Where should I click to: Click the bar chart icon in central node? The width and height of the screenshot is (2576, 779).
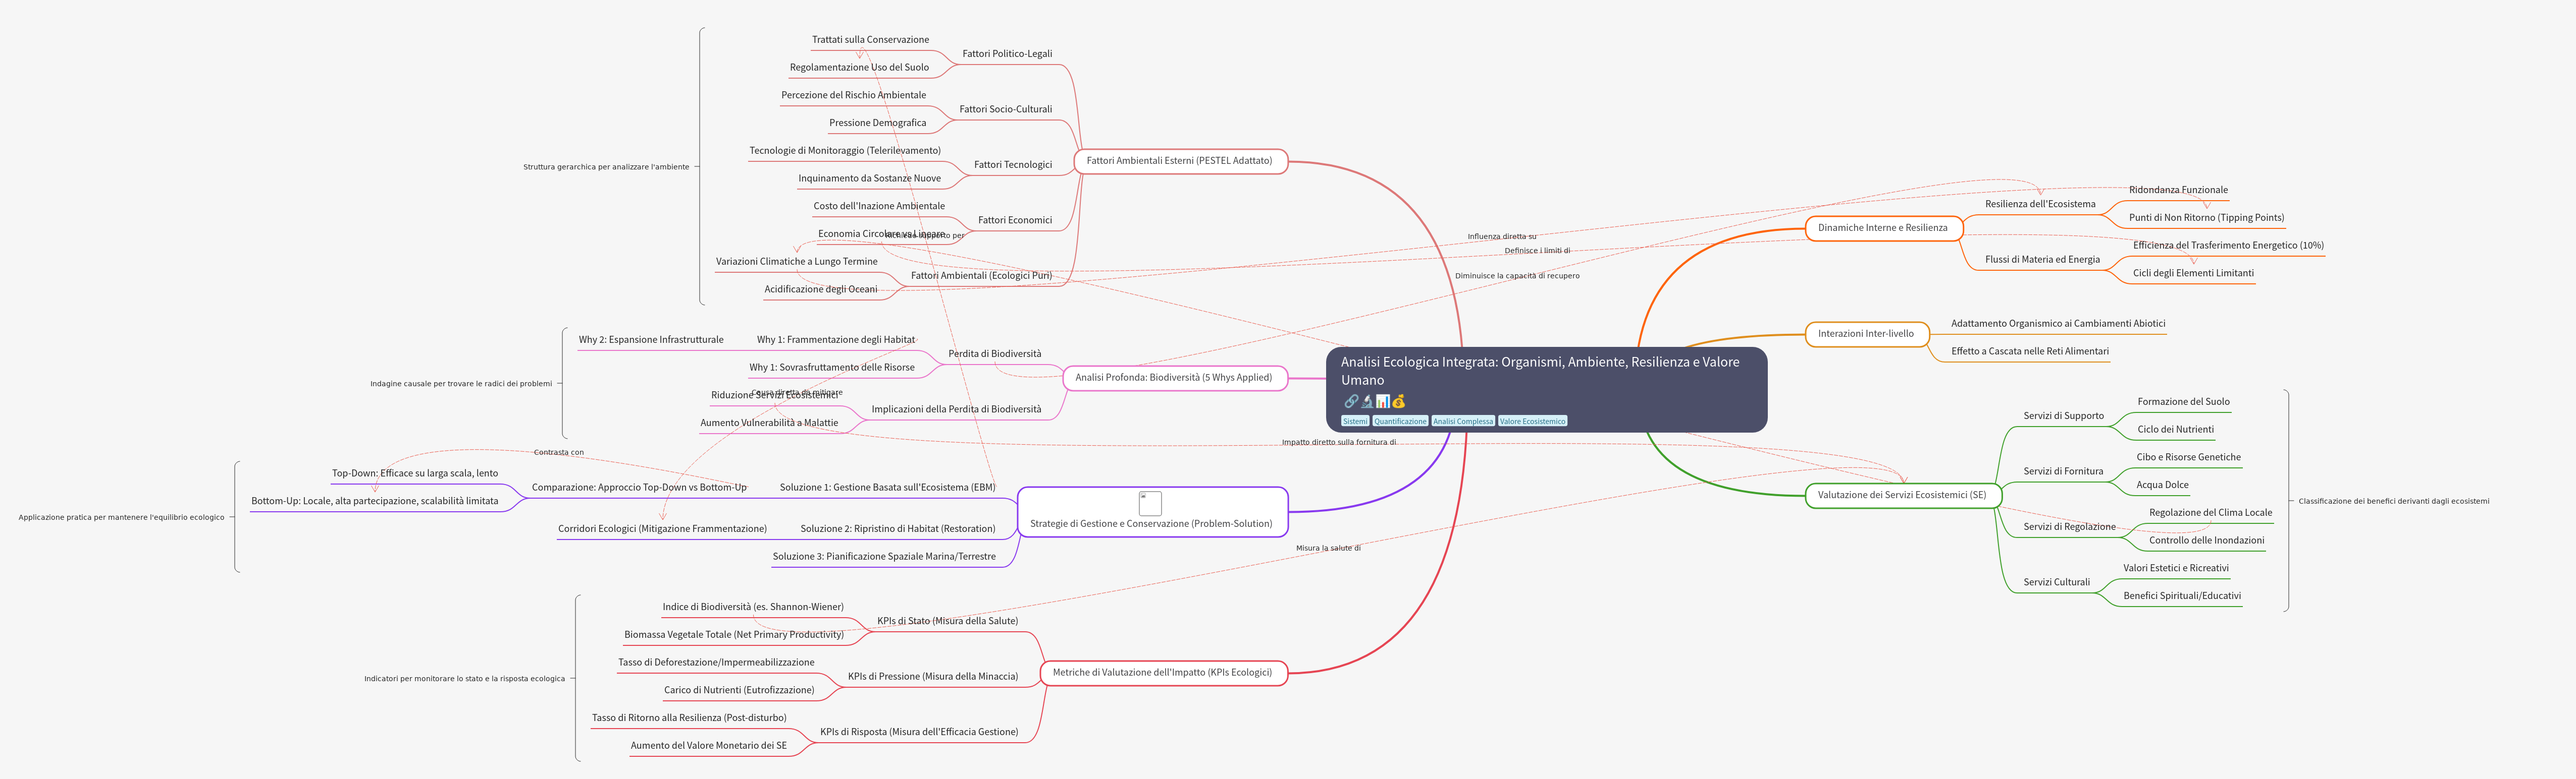click(x=1382, y=401)
